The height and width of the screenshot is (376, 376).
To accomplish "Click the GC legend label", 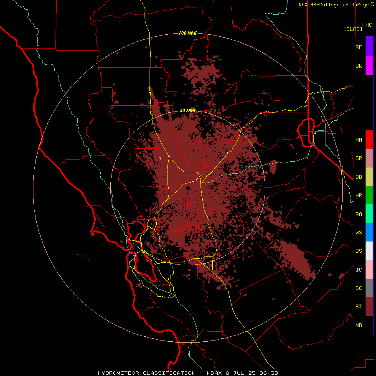I will pos(358,288).
